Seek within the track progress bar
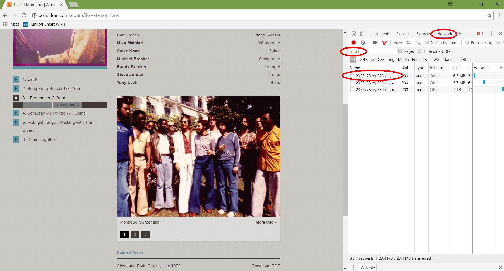 (60, 105)
